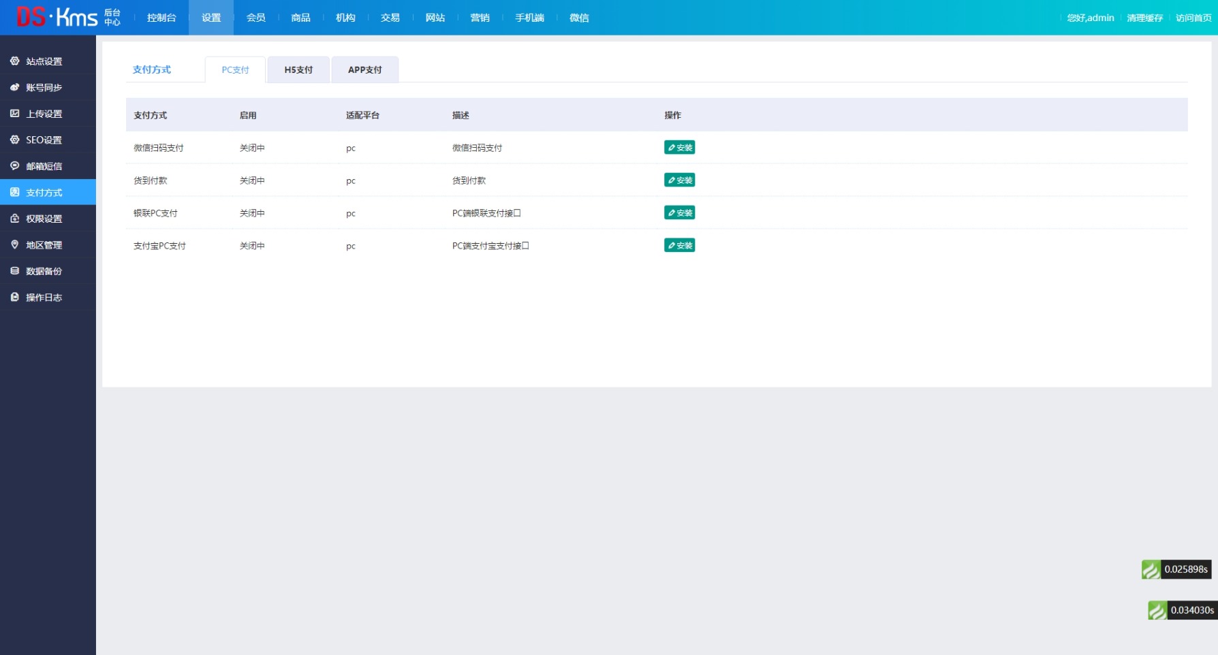Install the 货到付款 payment method
Image resolution: width=1218 pixels, height=655 pixels.
(x=680, y=180)
